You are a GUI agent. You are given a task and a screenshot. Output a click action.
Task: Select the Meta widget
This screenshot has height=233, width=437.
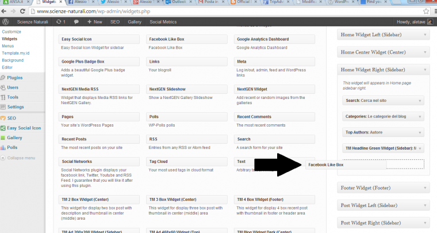coord(274,62)
